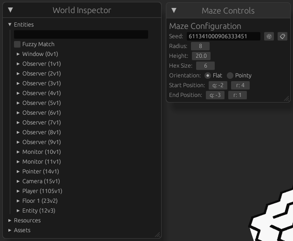Click the tag icon beside the seed
Viewport: 293px width, 241px height.
(282, 36)
